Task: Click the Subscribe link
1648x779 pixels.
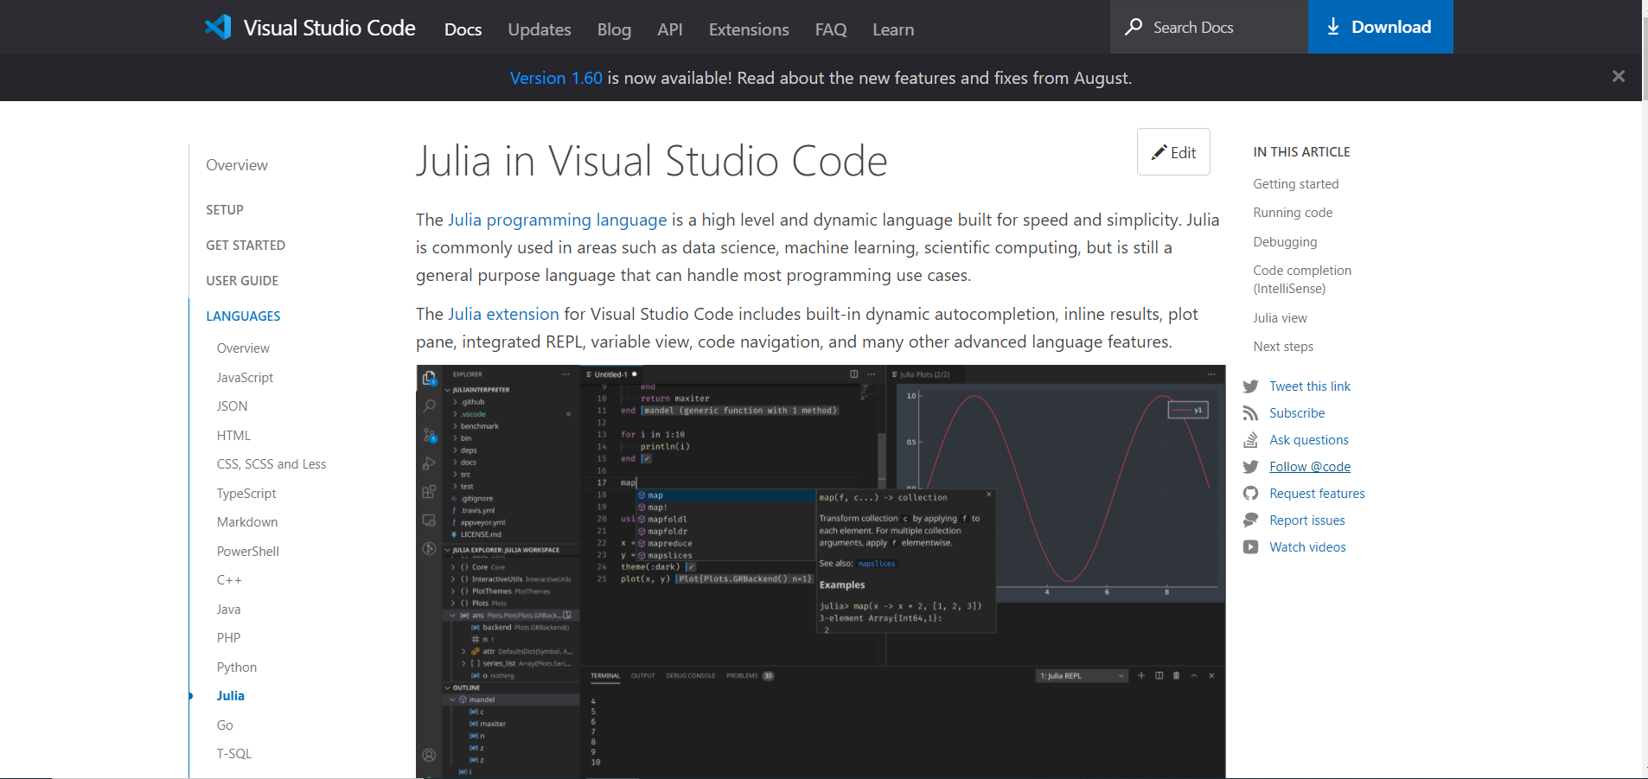Action: [x=1297, y=413]
